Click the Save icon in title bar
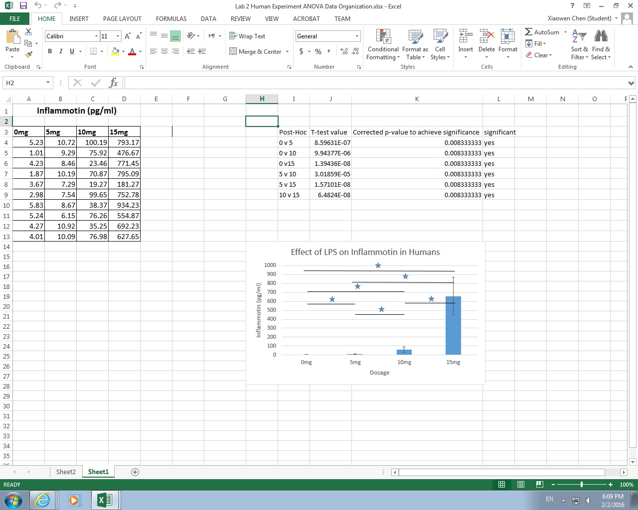Image resolution: width=638 pixels, height=510 pixels. 23,6
